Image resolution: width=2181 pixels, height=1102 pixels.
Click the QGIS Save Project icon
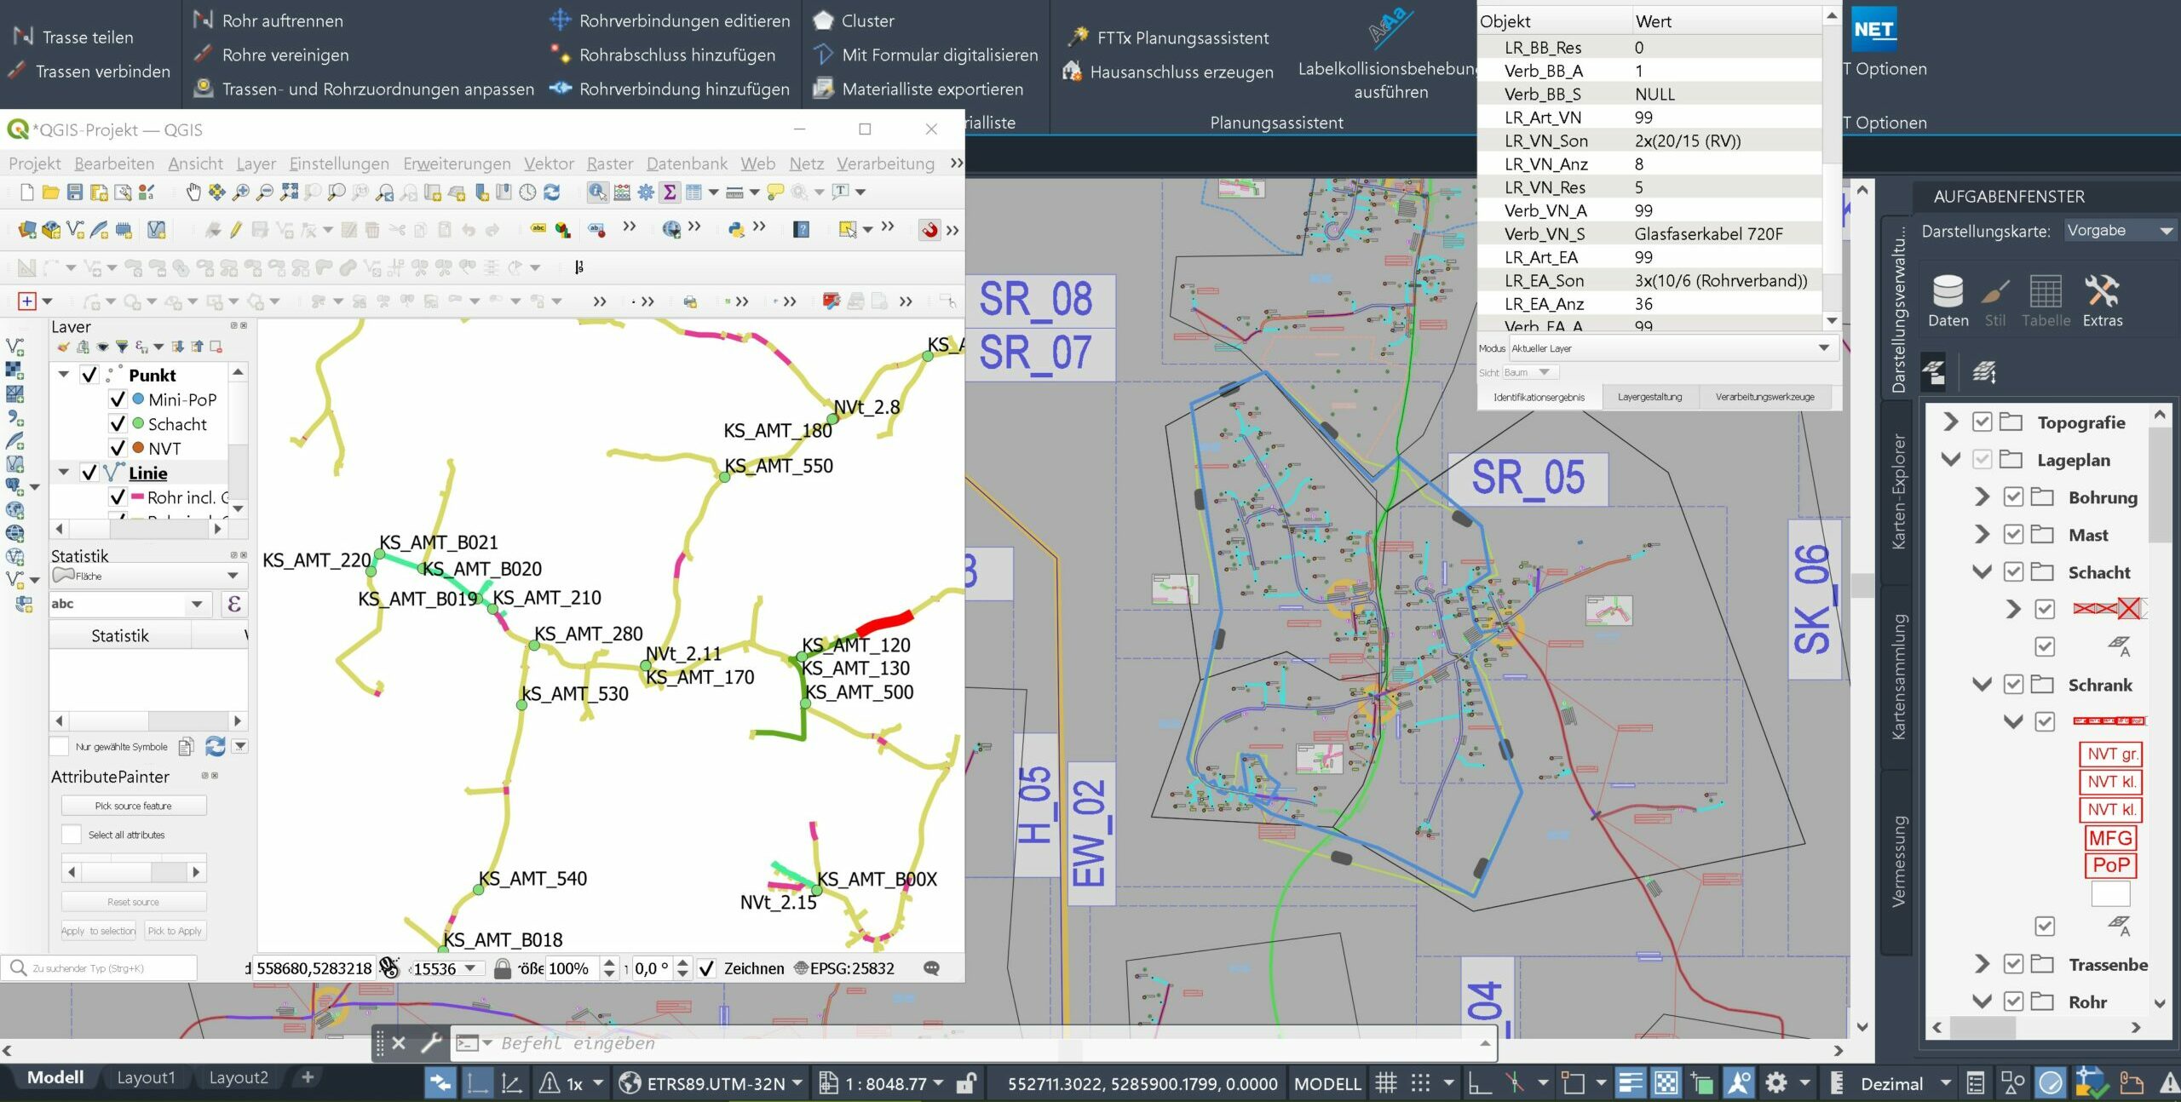point(75,192)
